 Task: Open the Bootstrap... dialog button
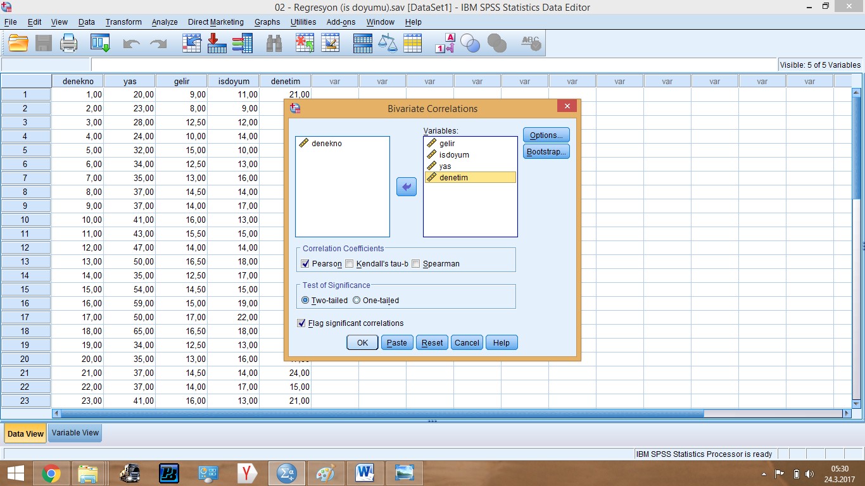click(x=546, y=152)
